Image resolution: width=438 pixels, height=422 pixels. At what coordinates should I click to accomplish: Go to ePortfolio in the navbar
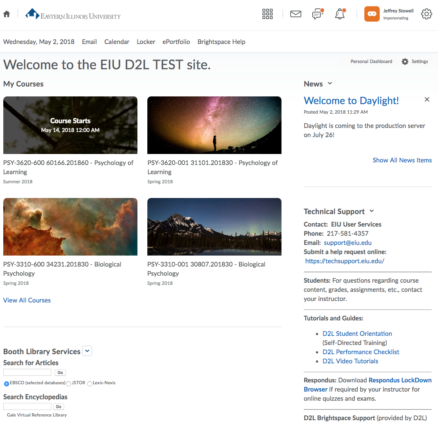coord(176,42)
